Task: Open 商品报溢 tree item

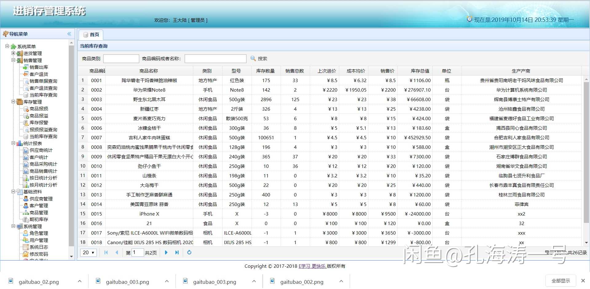Action: pyautogui.click(x=39, y=116)
